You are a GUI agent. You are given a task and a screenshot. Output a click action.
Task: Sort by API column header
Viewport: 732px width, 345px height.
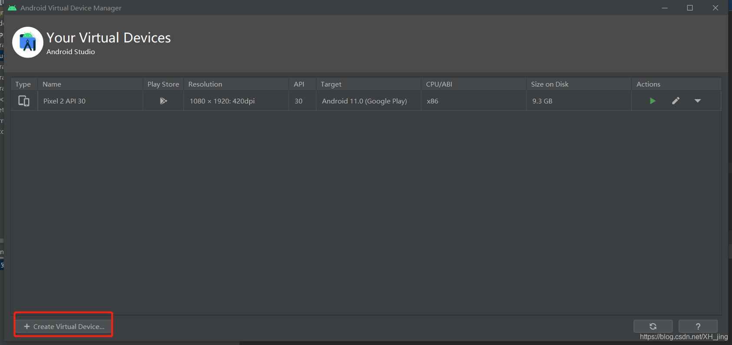(302, 84)
